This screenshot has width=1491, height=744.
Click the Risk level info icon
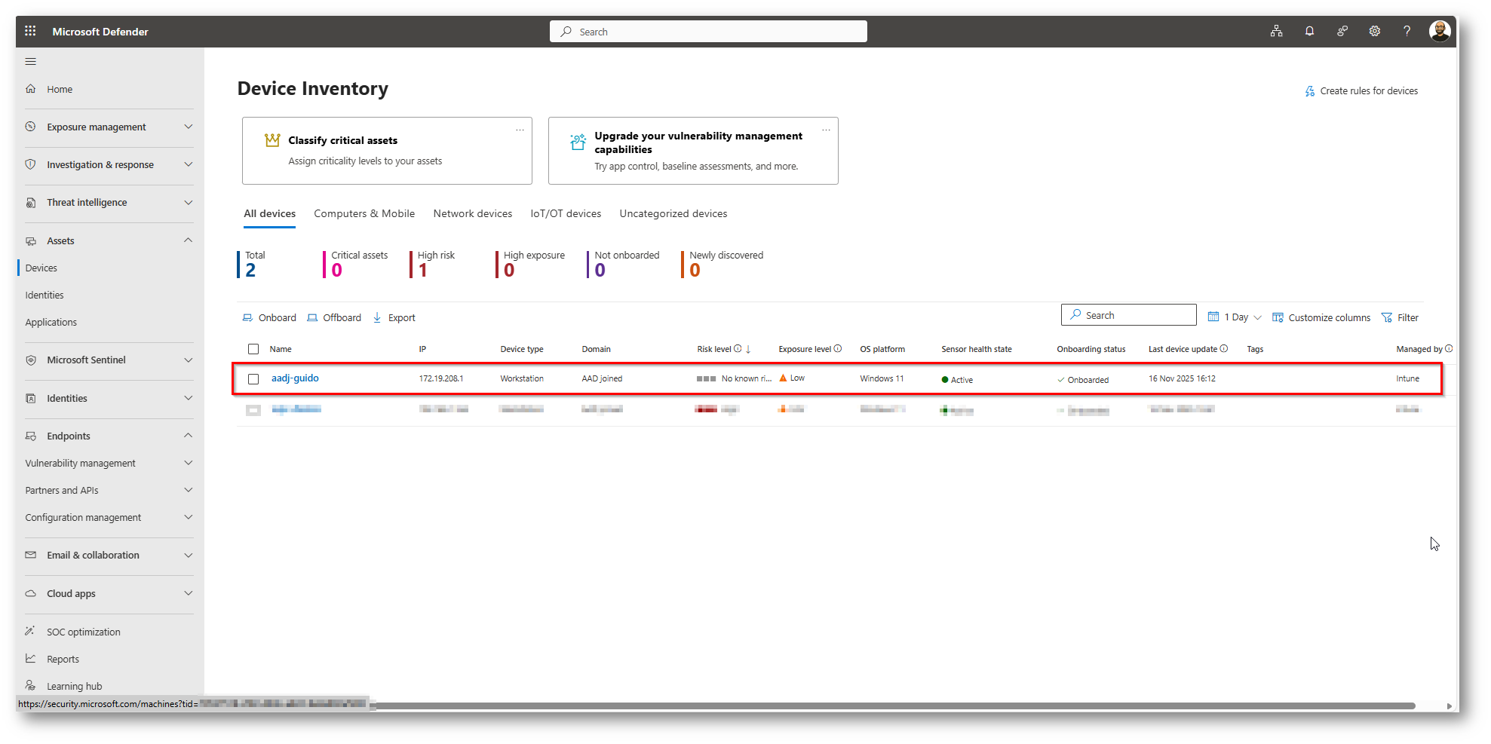coord(738,349)
